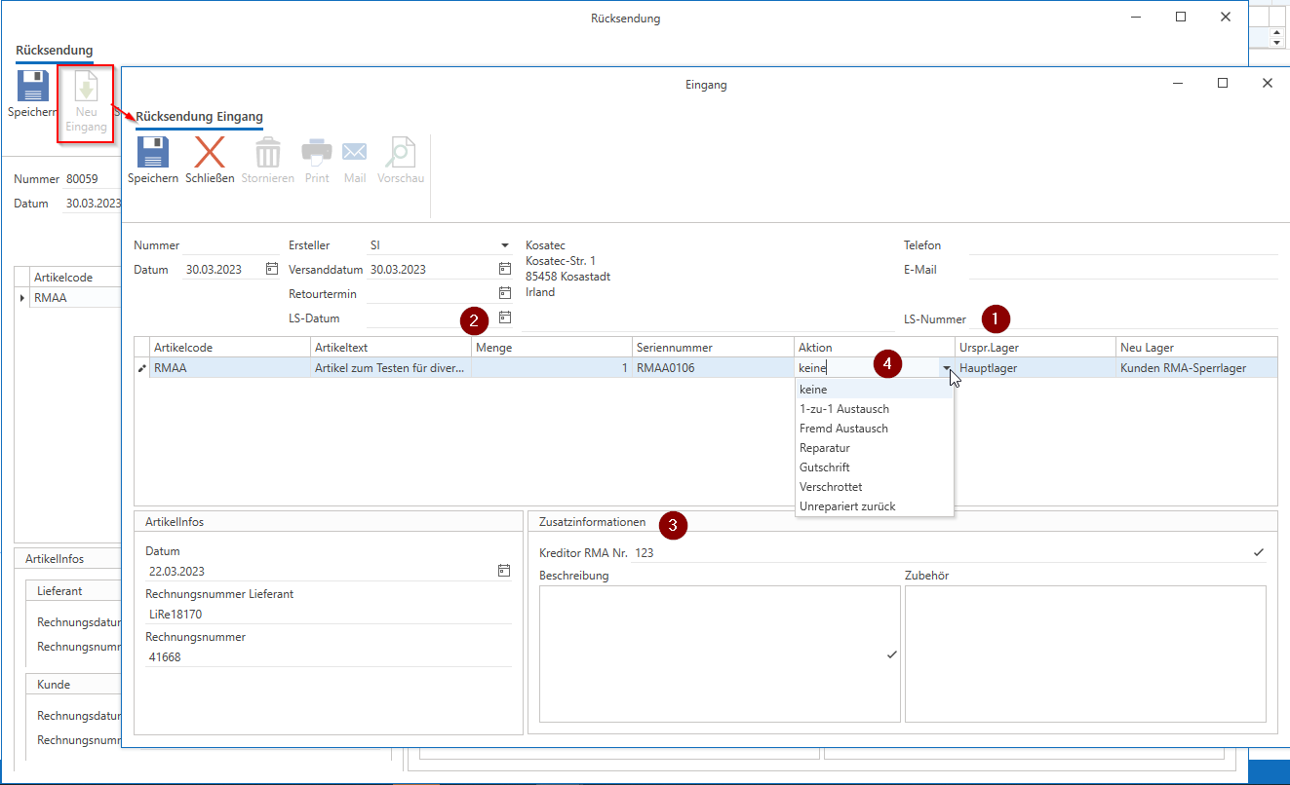Select 'Verschrottet' in the Aktion list
This screenshot has width=1290, height=785.
pos(830,487)
